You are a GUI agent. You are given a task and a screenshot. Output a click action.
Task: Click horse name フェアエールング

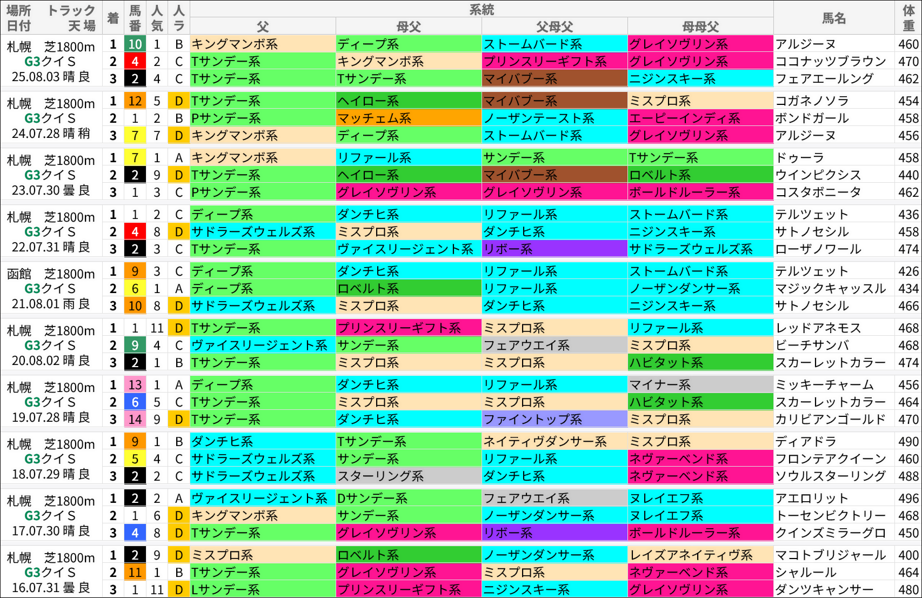(x=825, y=79)
